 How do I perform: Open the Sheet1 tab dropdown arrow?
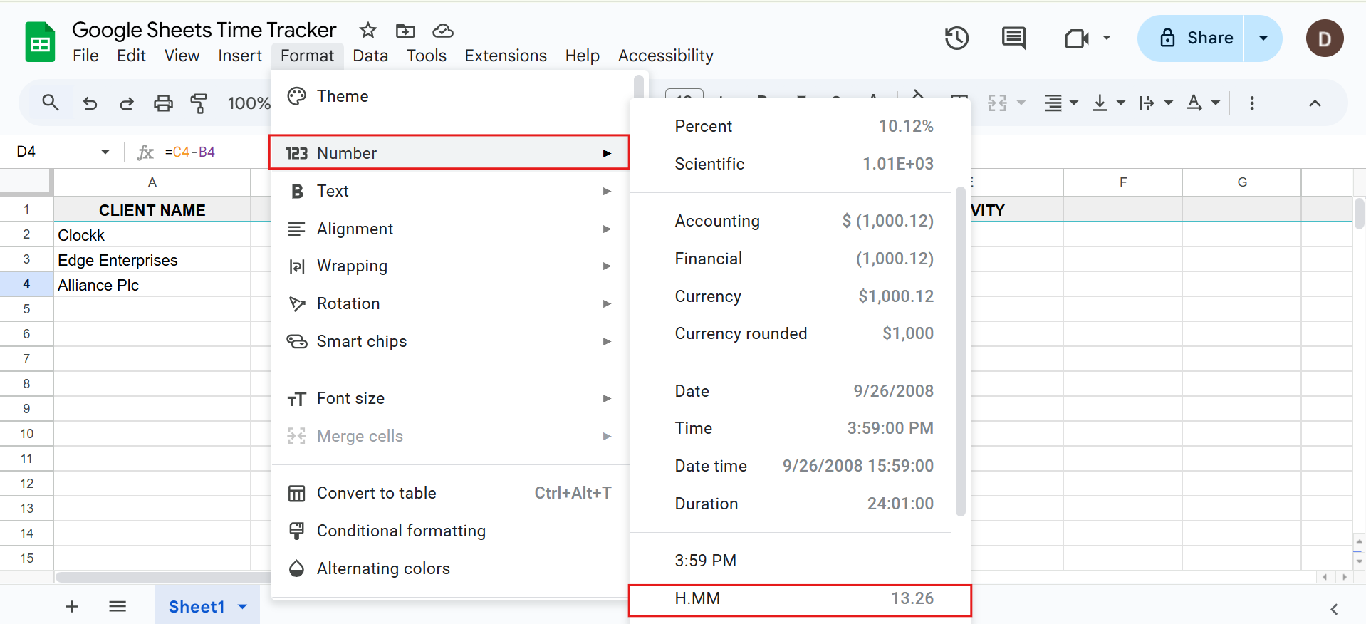point(242,607)
